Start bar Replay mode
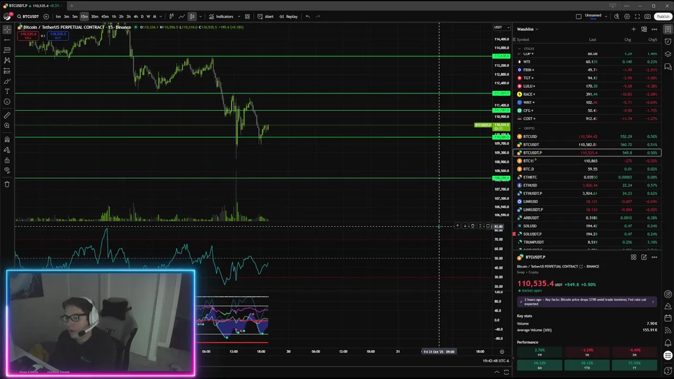The width and height of the screenshot is (674, 379). [289, 16]
